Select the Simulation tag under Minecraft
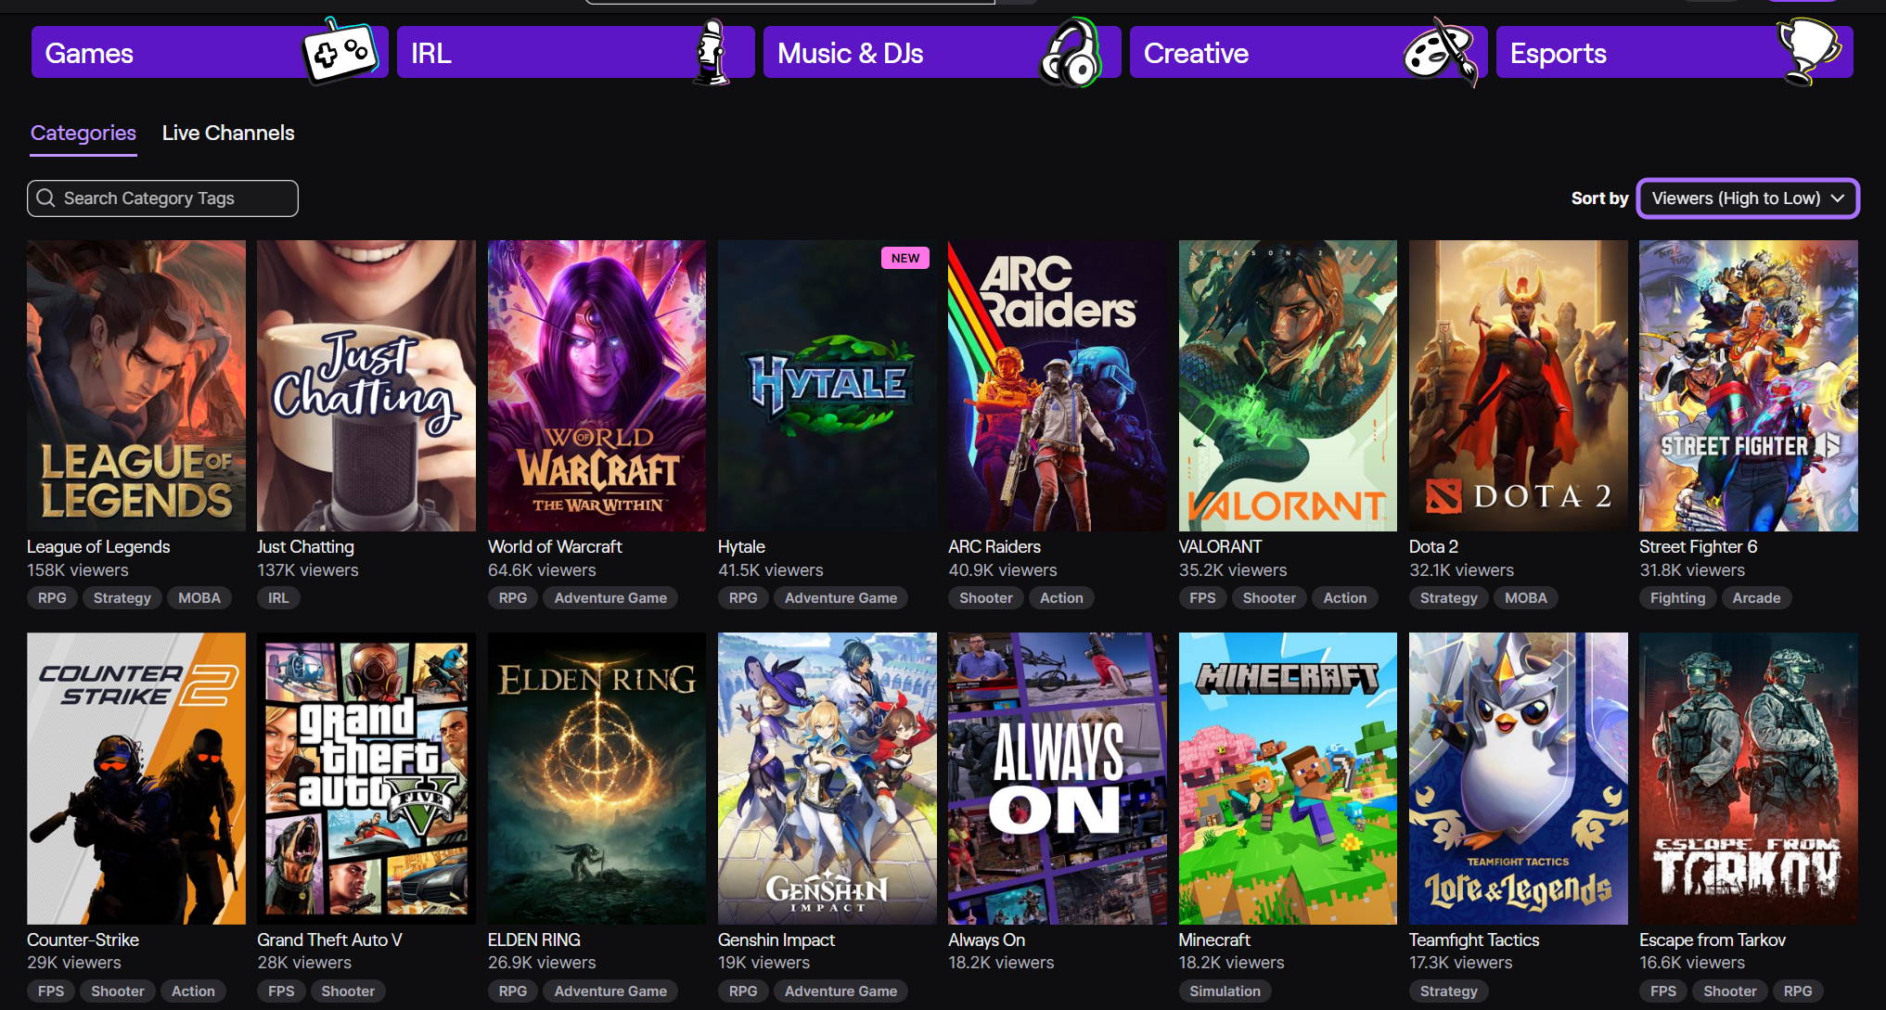The width and height of the screenshot is (1886, 1010). pos(1225,991)
